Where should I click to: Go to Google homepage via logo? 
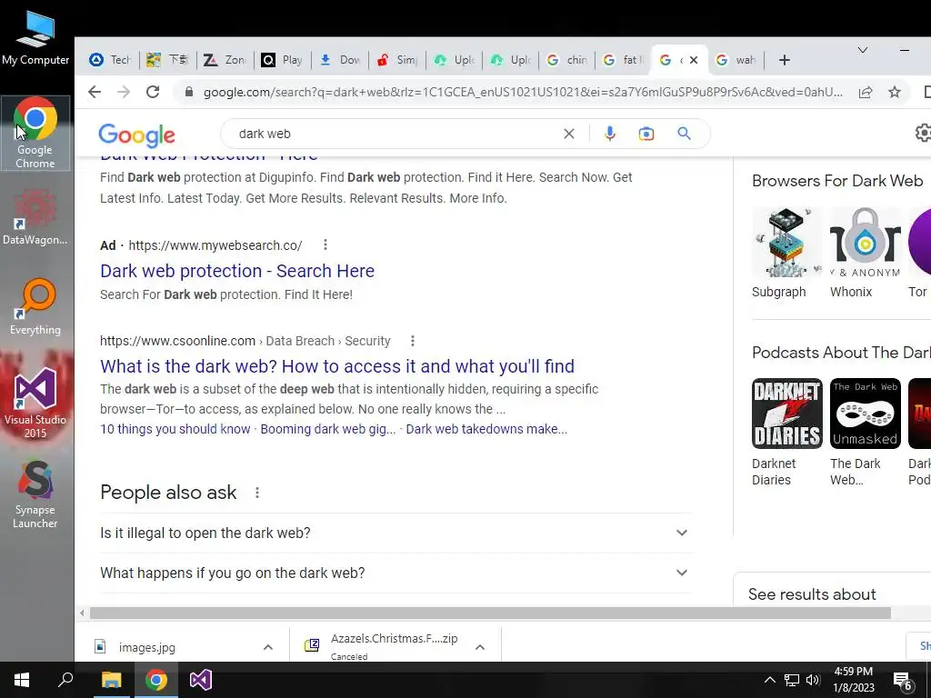136,135
